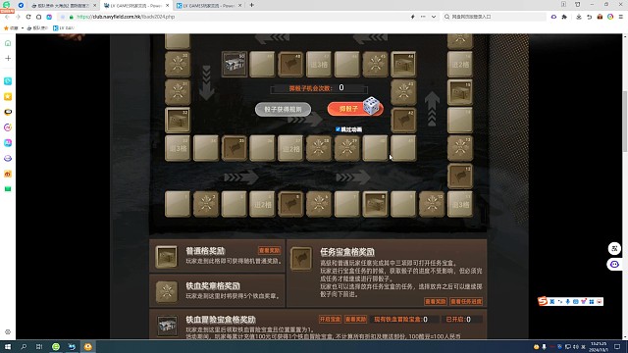
Task: Open the browser sidebar home icon
Action: (x=8, y=43)
